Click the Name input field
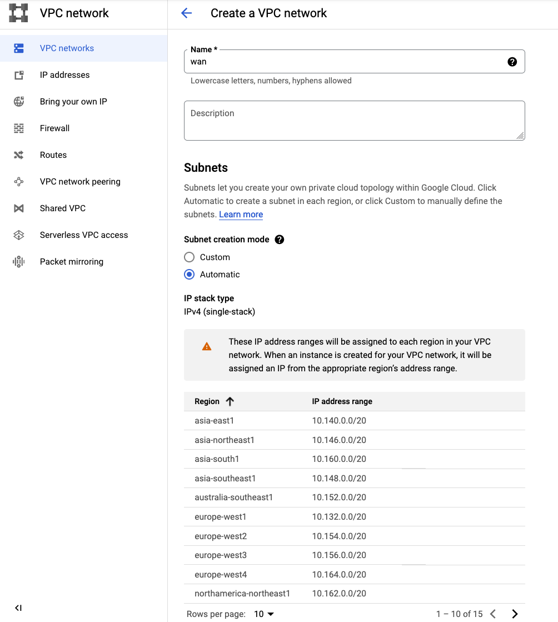558x622 pixels. coord(345,62)
